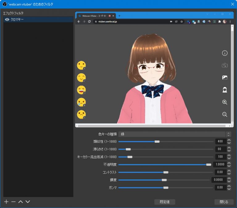This screenshot has width=237, height=208.
Task: Click the キーカラー流出低減 slider handle
Action: 130,157
